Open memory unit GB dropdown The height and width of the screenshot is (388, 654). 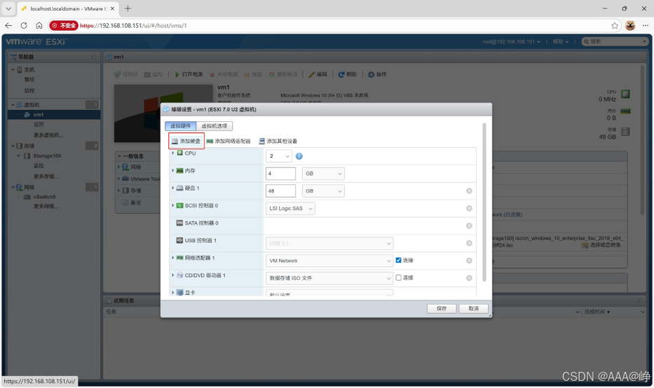click(x=323, y=174)
